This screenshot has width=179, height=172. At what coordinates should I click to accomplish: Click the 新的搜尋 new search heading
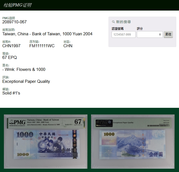coord(123,22)
